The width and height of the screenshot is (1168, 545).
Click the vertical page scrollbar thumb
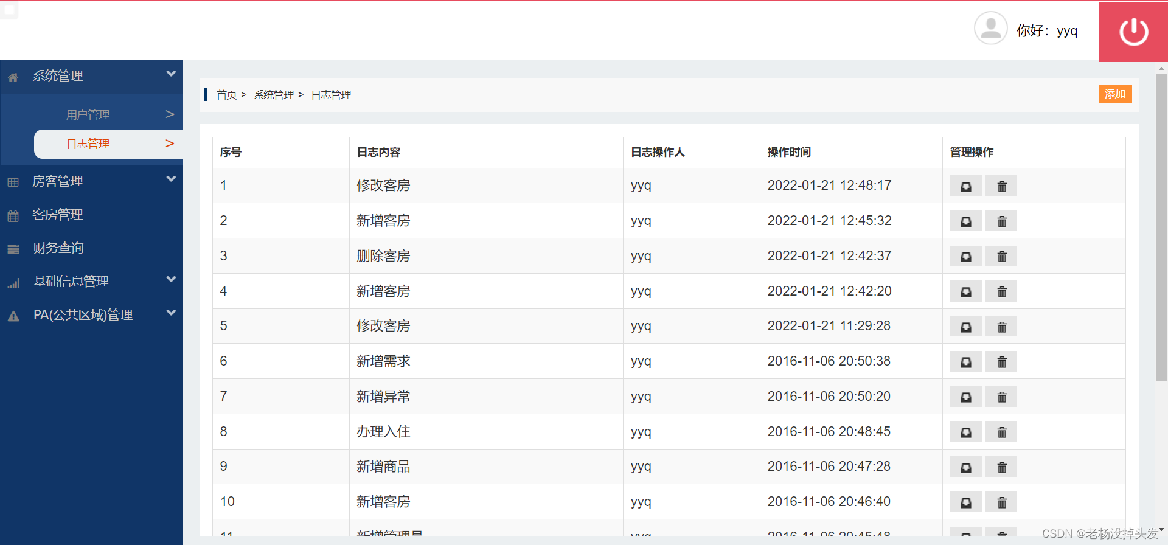pyautogui.click(x=1161, y=227)
